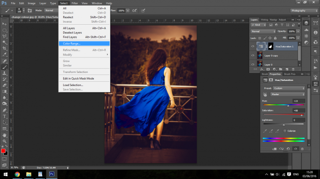
Task: Select the Hue/Saturation layer mask thumbnail
Action: 271,47
